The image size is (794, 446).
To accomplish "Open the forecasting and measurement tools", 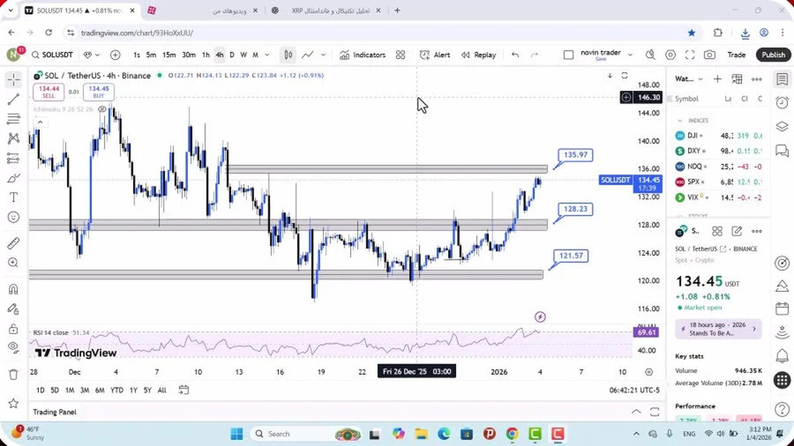I will tap(13, 158).
